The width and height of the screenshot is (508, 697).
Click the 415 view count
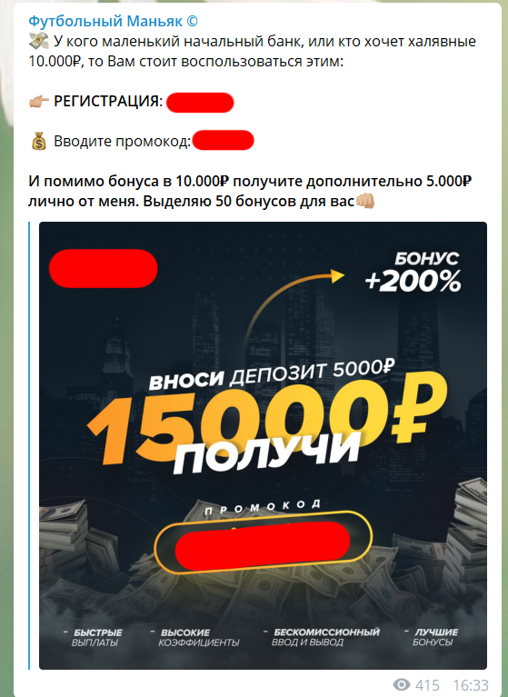(x=427, y=685)
